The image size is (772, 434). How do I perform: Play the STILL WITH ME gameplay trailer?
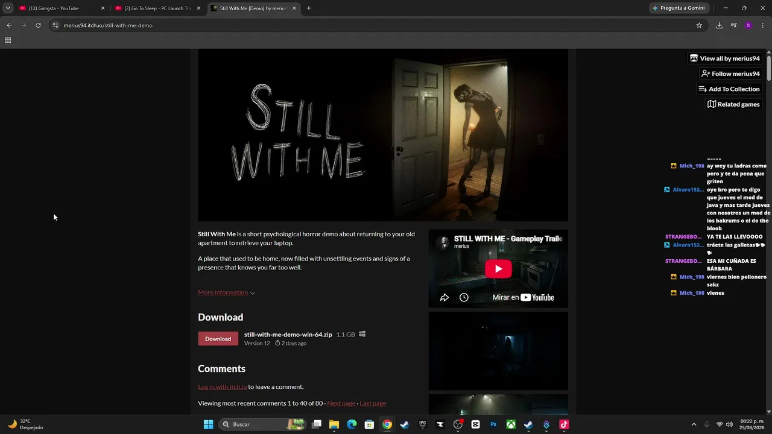coord(498,269)
